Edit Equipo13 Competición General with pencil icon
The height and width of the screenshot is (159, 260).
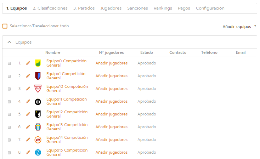click(x=28, y=127)
